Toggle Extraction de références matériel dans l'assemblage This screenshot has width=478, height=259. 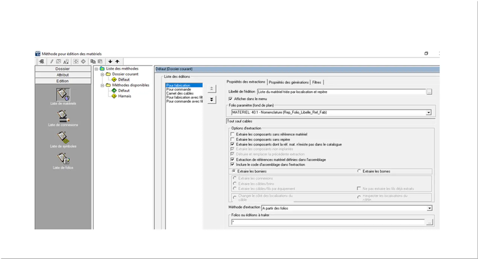(x=233, y=159)
